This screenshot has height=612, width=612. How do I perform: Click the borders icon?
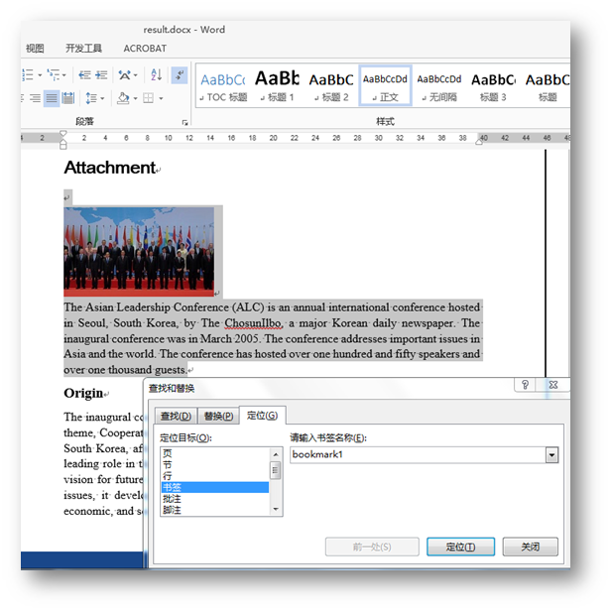(149, 98)
